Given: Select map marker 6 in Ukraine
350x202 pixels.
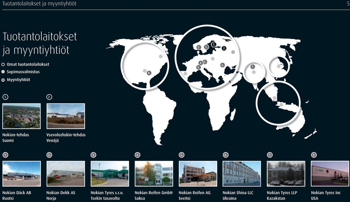Looking at the screenshot, I should coord(222,65).
